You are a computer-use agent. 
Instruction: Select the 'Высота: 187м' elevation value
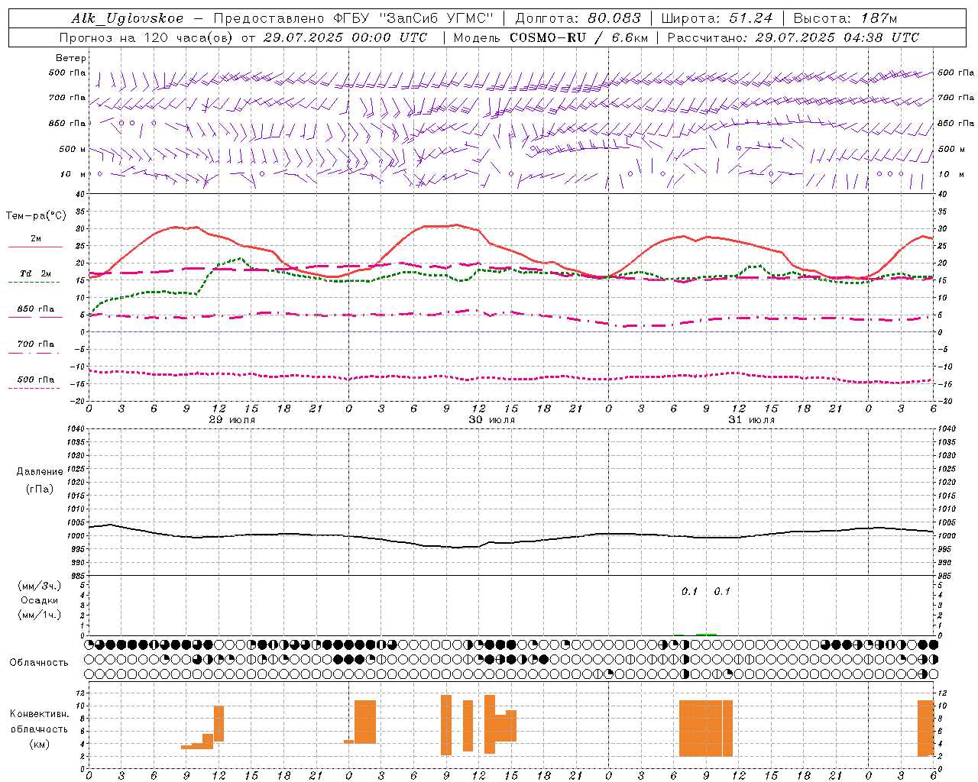tap(846, 18)
